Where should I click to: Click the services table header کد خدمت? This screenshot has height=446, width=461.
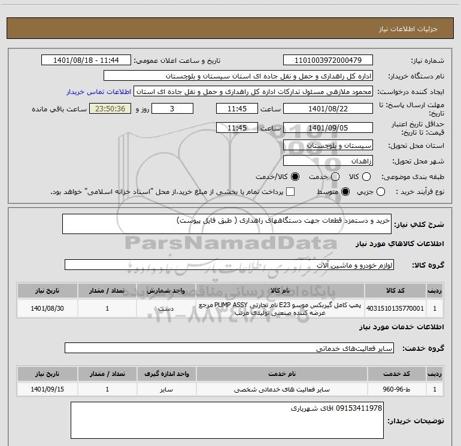click(396, 374)
